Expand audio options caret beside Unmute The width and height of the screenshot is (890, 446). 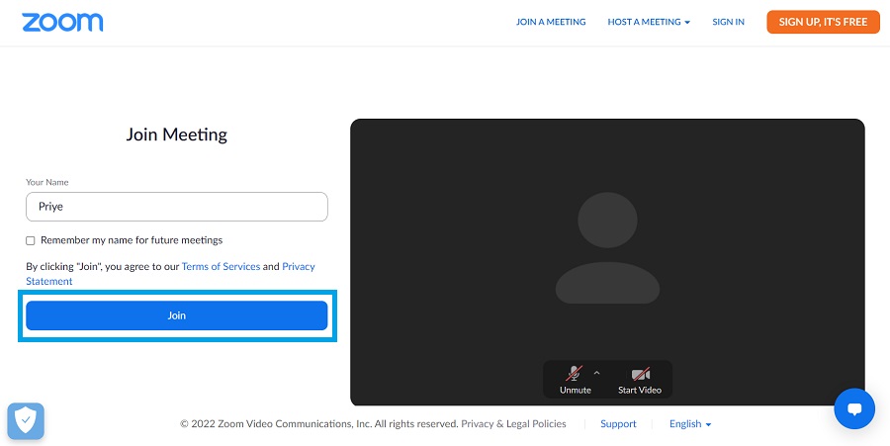pyautogui.click(x=596, y=373)
